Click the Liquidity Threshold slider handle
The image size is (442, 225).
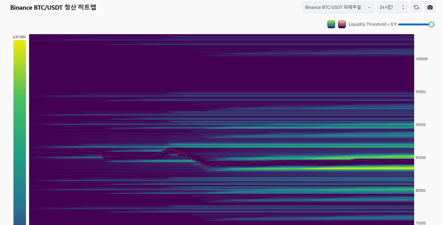point(431,24)
